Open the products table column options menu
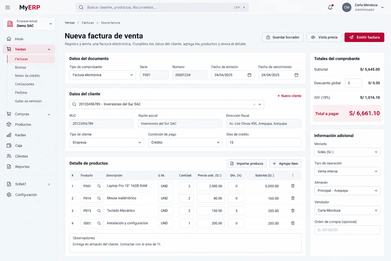Screen dimensions: 391x261 (x=293, y=175)
